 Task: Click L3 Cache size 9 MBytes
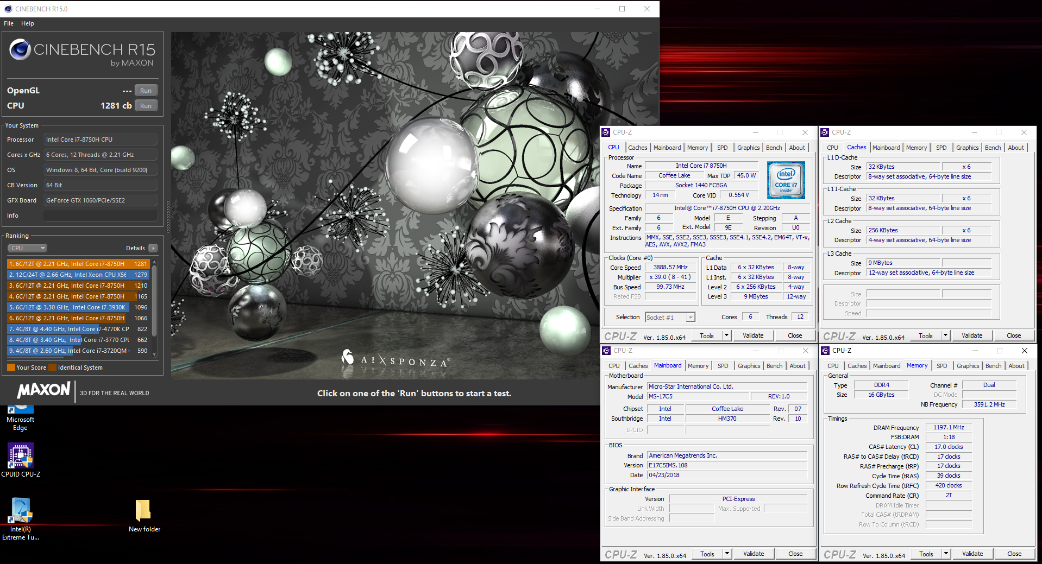[x=903, y=263]
